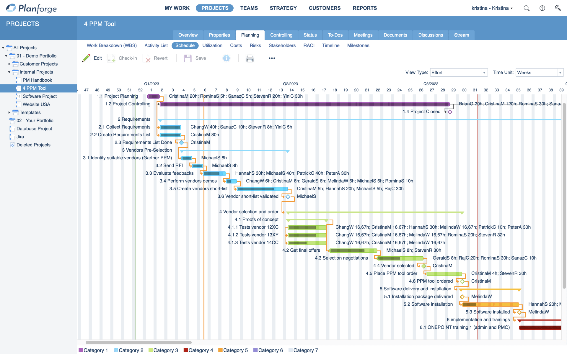Expand the Templates folder

(9, 112)
